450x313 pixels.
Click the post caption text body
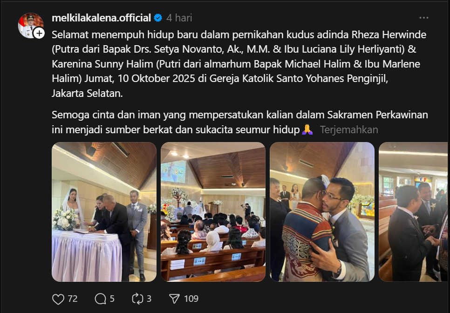tap(239, 82)
